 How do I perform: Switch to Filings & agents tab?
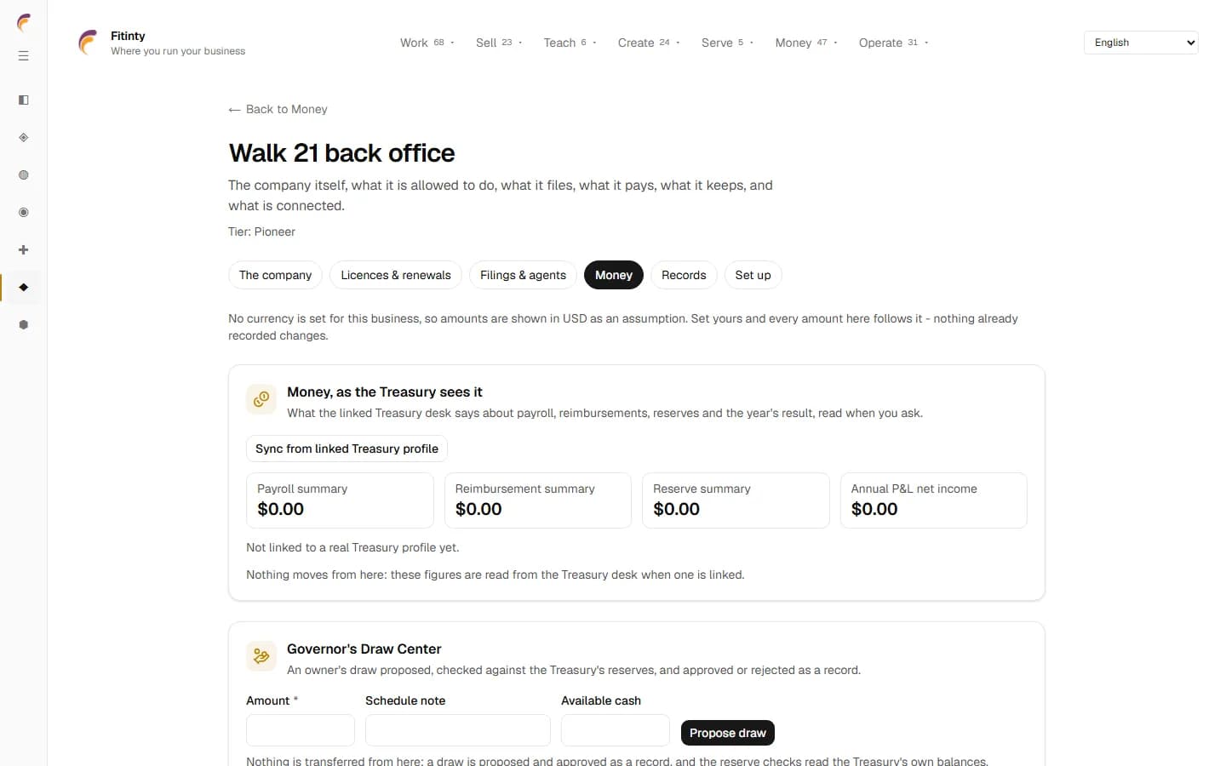[523, 275]
